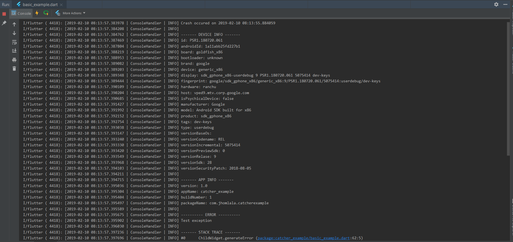Open Flutter DevTools icon beside More Actions
The image size is (513, 242).
pos(58,13)
